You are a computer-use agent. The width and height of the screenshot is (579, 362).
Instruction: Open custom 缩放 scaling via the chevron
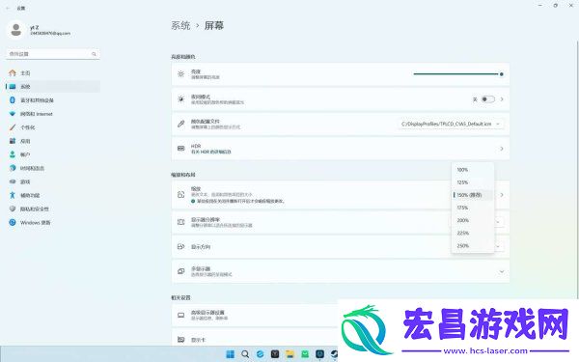502,195
